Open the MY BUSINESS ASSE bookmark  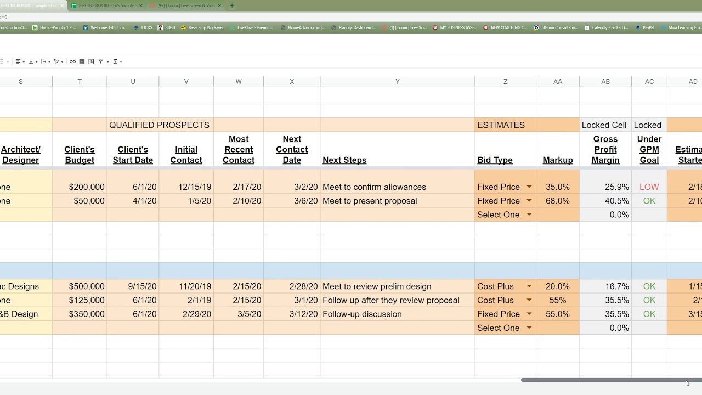tap(455, 27)
